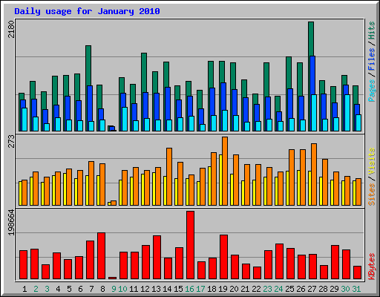The width and height of the screenshot is (380, 297).
Task: Select day 26 on the x-axis
Action: tap(301, 289)
